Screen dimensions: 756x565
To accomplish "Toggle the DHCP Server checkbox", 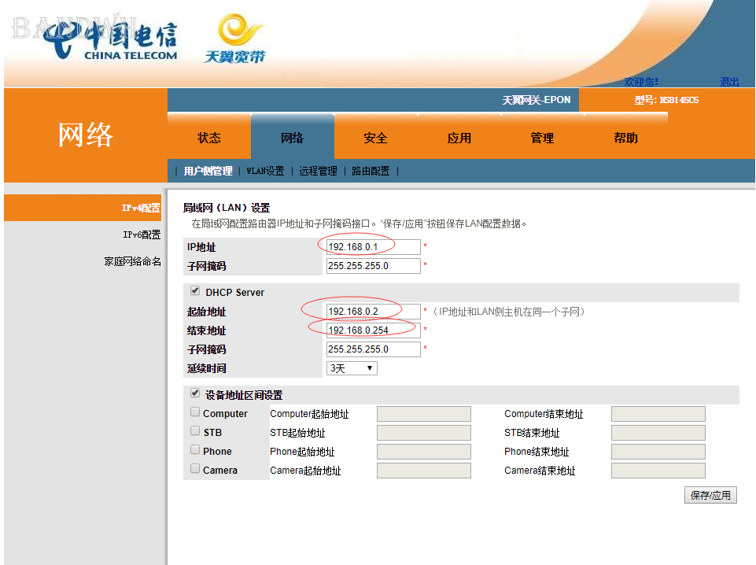I will (x=195, y=290).
